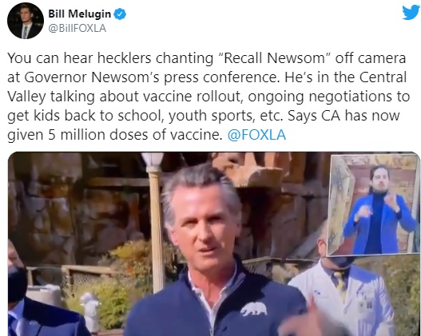The height and width of the screenshot is (336, 421).
Task: Click the tweet line starting "You can hear"
Action: click(x=206, y=58)
